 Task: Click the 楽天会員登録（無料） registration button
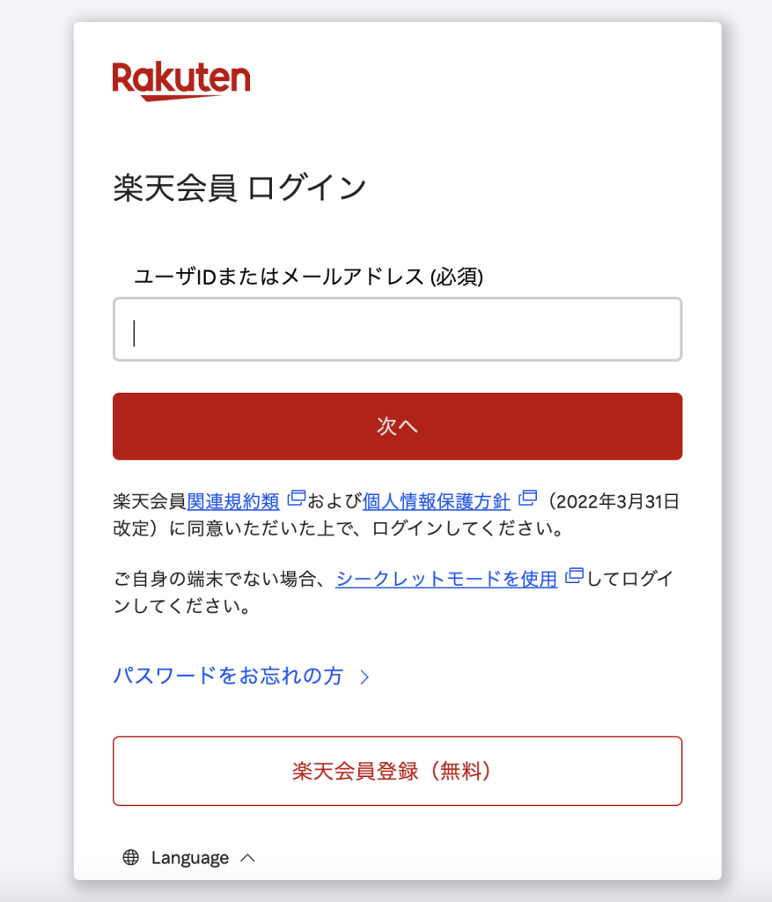(x=397, y=771)
